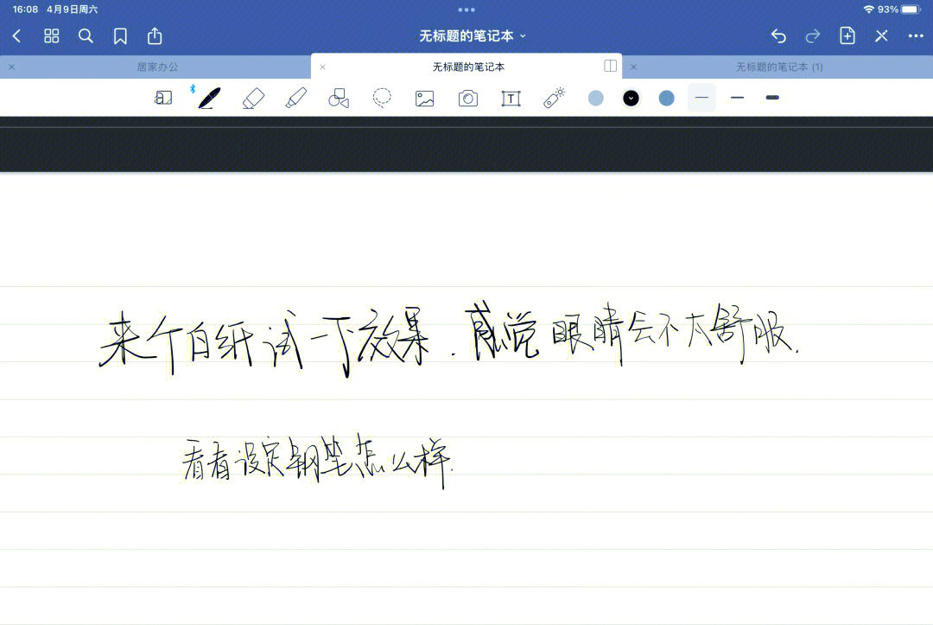Select the Text box tool
Screen dimensions: 933x625
tap(511, 98)
